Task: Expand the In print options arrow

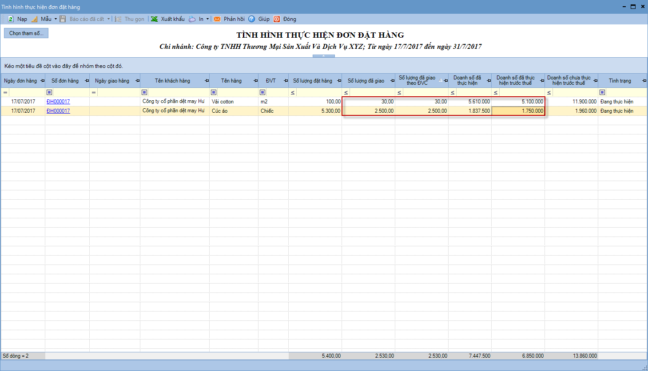Action: click(x=207, y=19)
